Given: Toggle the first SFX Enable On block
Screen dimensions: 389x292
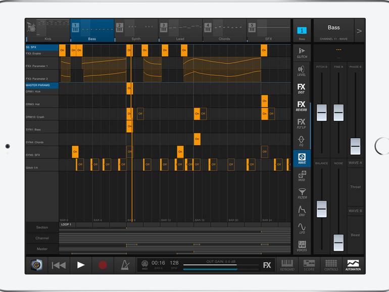Looking at the screenshot, I should (x=62, y=50).
